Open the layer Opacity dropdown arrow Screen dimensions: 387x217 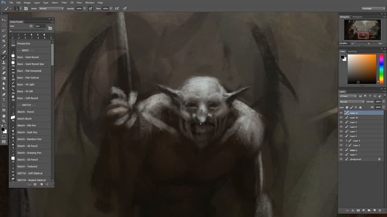pos(383,102)
